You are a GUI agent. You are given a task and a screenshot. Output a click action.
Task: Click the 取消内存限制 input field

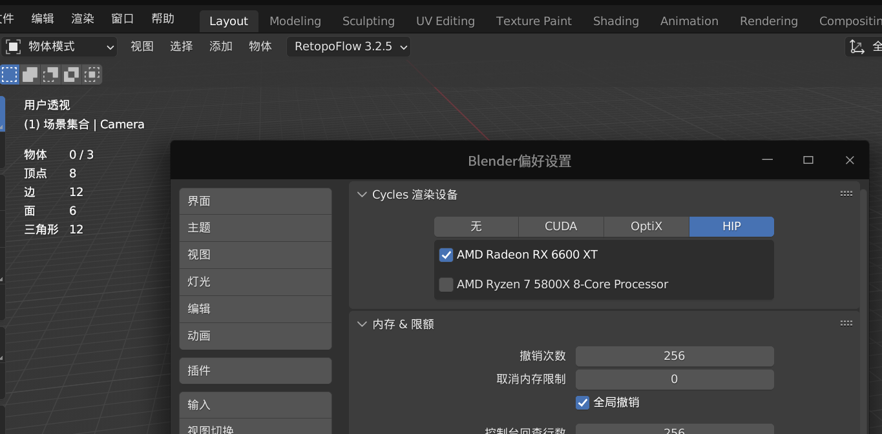tap(674, 379)
